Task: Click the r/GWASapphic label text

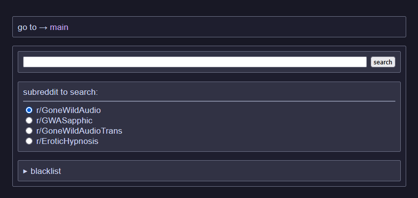Action: click(64, 120)
